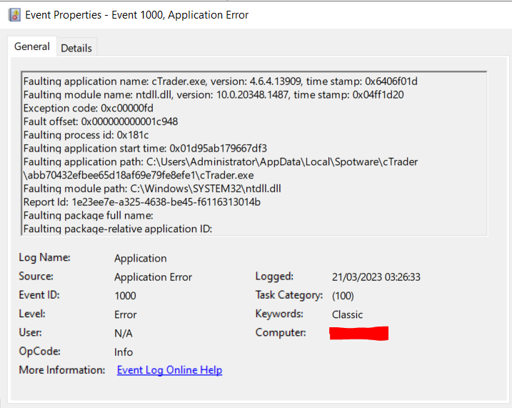Click the Level value Error
The width and height of the screenshot is (512, 408).
[x=126, y=314]
